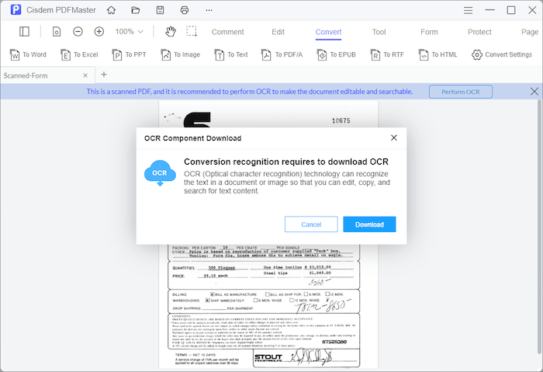Save document with the floppy disk icon
The height and width of the screenshot is (372, 543).
click(x=160, y=10)
